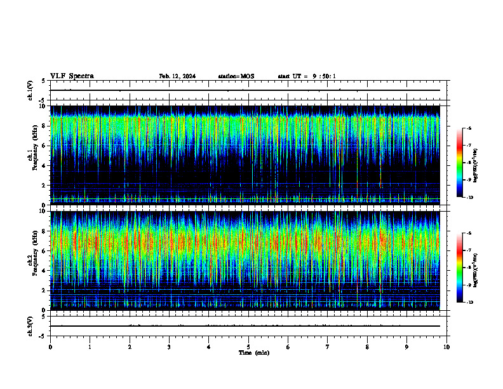Click the time axis tick label "10"
The image size is (503, 389).
(446, 347)
